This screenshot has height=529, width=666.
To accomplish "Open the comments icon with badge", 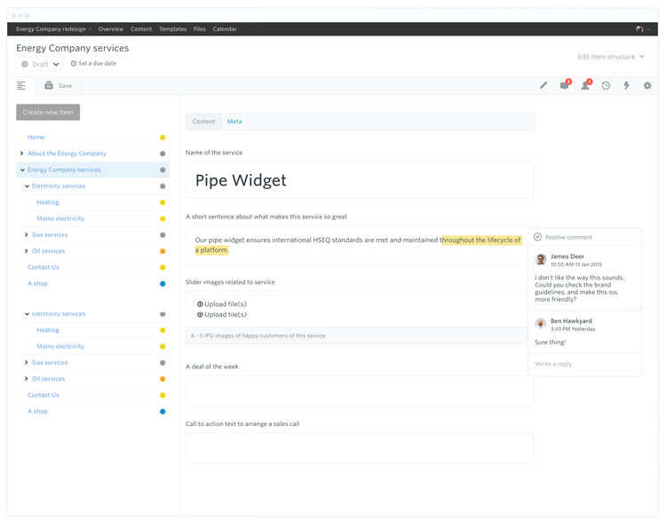I will (564, 86).
